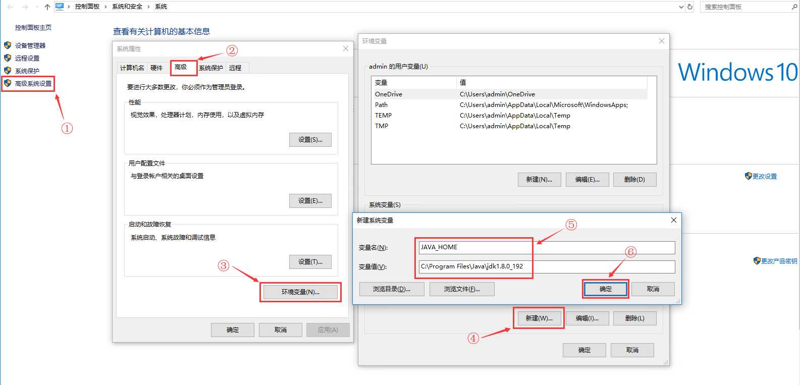Click 新建(W)... for system variables
The height and width of the screenshot is (385, 800).
[539, 318]
